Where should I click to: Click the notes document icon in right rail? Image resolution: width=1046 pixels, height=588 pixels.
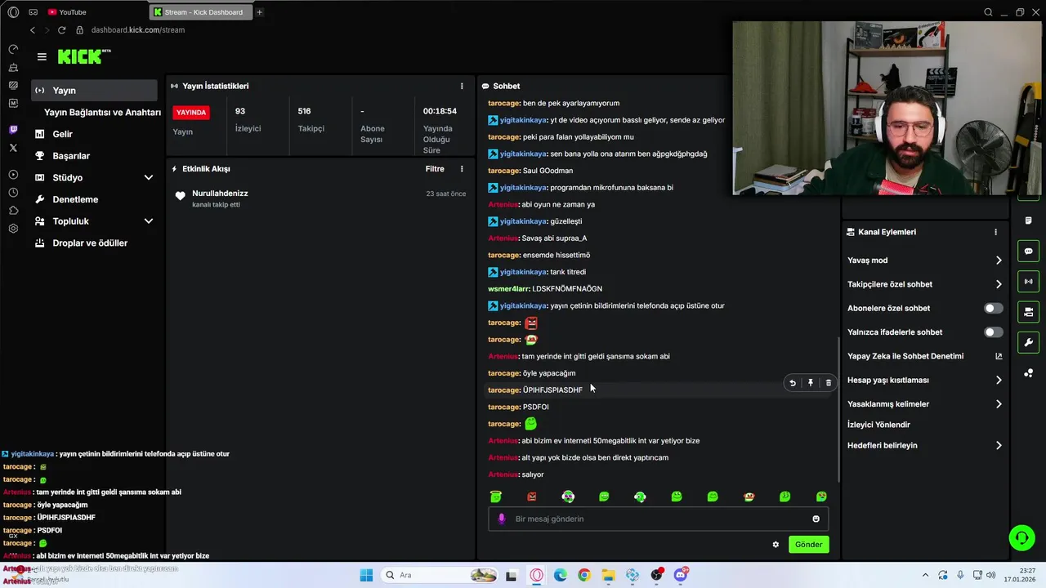[1029, 220]
